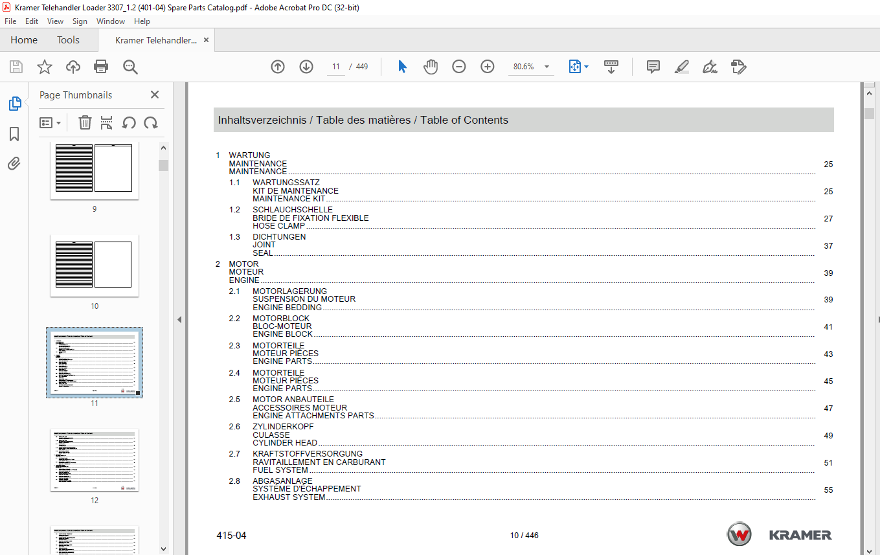Click the scrolling mode keyboard icon
The width and height of the screenshot is (880, 555).
611,67
